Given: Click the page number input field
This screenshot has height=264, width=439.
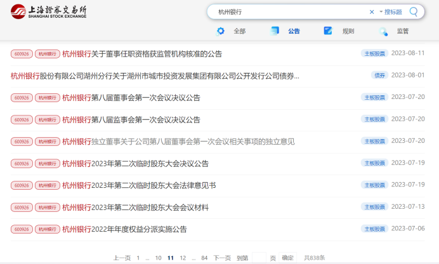Looking at the screenshot, I should pos(259,258).
